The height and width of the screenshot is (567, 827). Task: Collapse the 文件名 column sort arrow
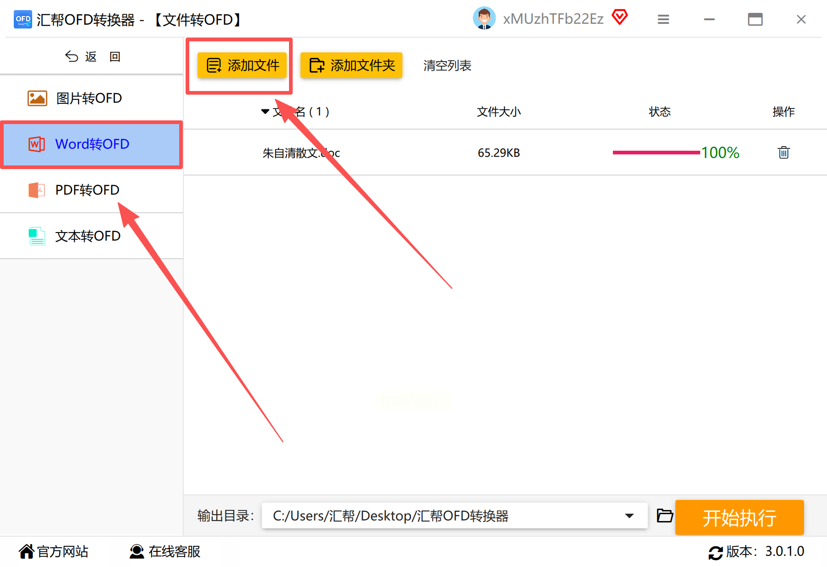[x=265, y=112]
